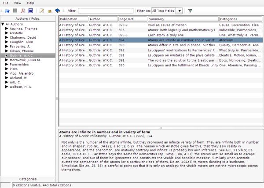Select the row with page ref 398-9

pyautogui.click(x=132, y=25)
